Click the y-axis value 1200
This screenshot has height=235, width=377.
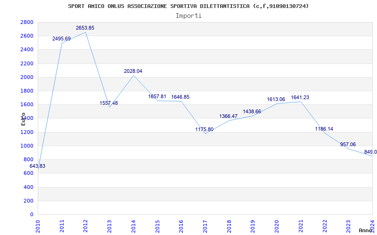27,132
